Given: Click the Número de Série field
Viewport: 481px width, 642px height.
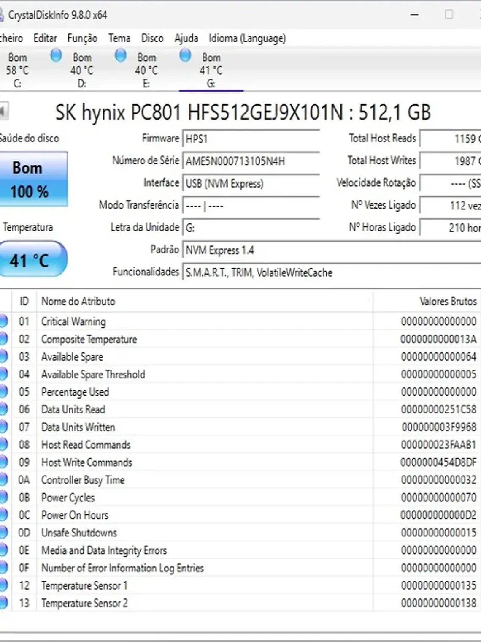Looking at the screenshot, I should (251, 161).
